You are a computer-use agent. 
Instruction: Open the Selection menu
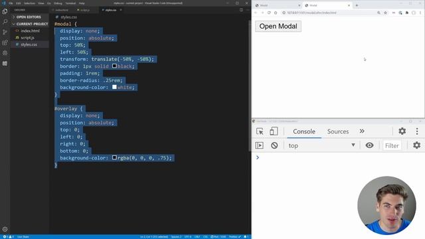tap(29, 3)
